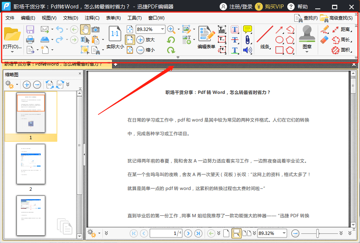Open the 注释(C) menu
360x243 pixels.
point(92,18)
